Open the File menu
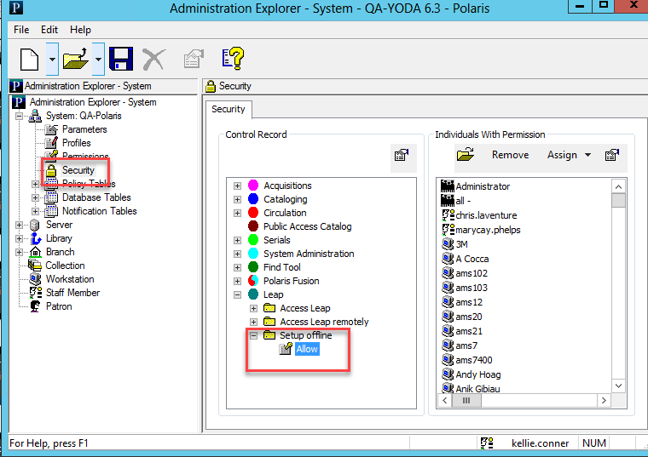 (21, 30)
